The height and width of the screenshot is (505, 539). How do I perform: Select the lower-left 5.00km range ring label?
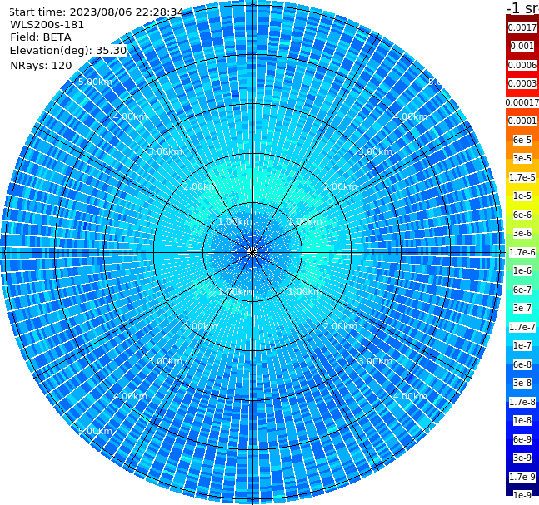coord(95,431)
